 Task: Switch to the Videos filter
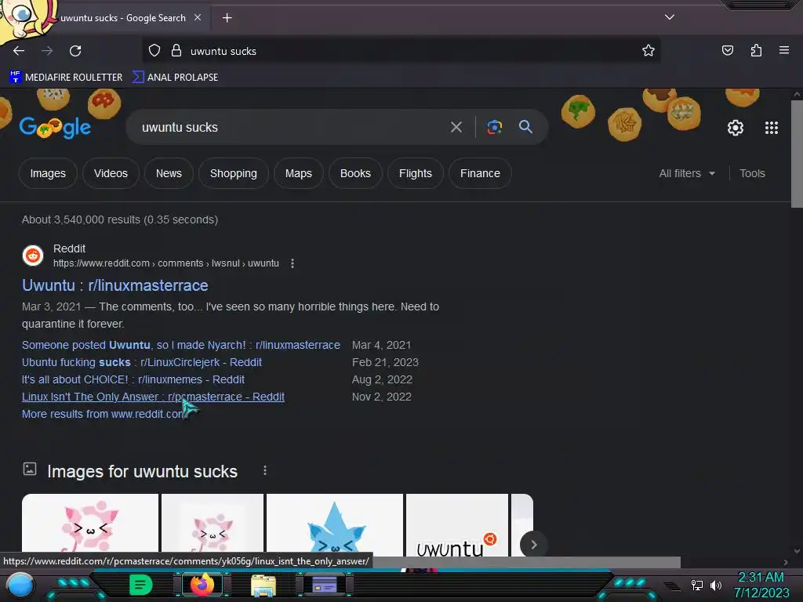coord(111,173)
